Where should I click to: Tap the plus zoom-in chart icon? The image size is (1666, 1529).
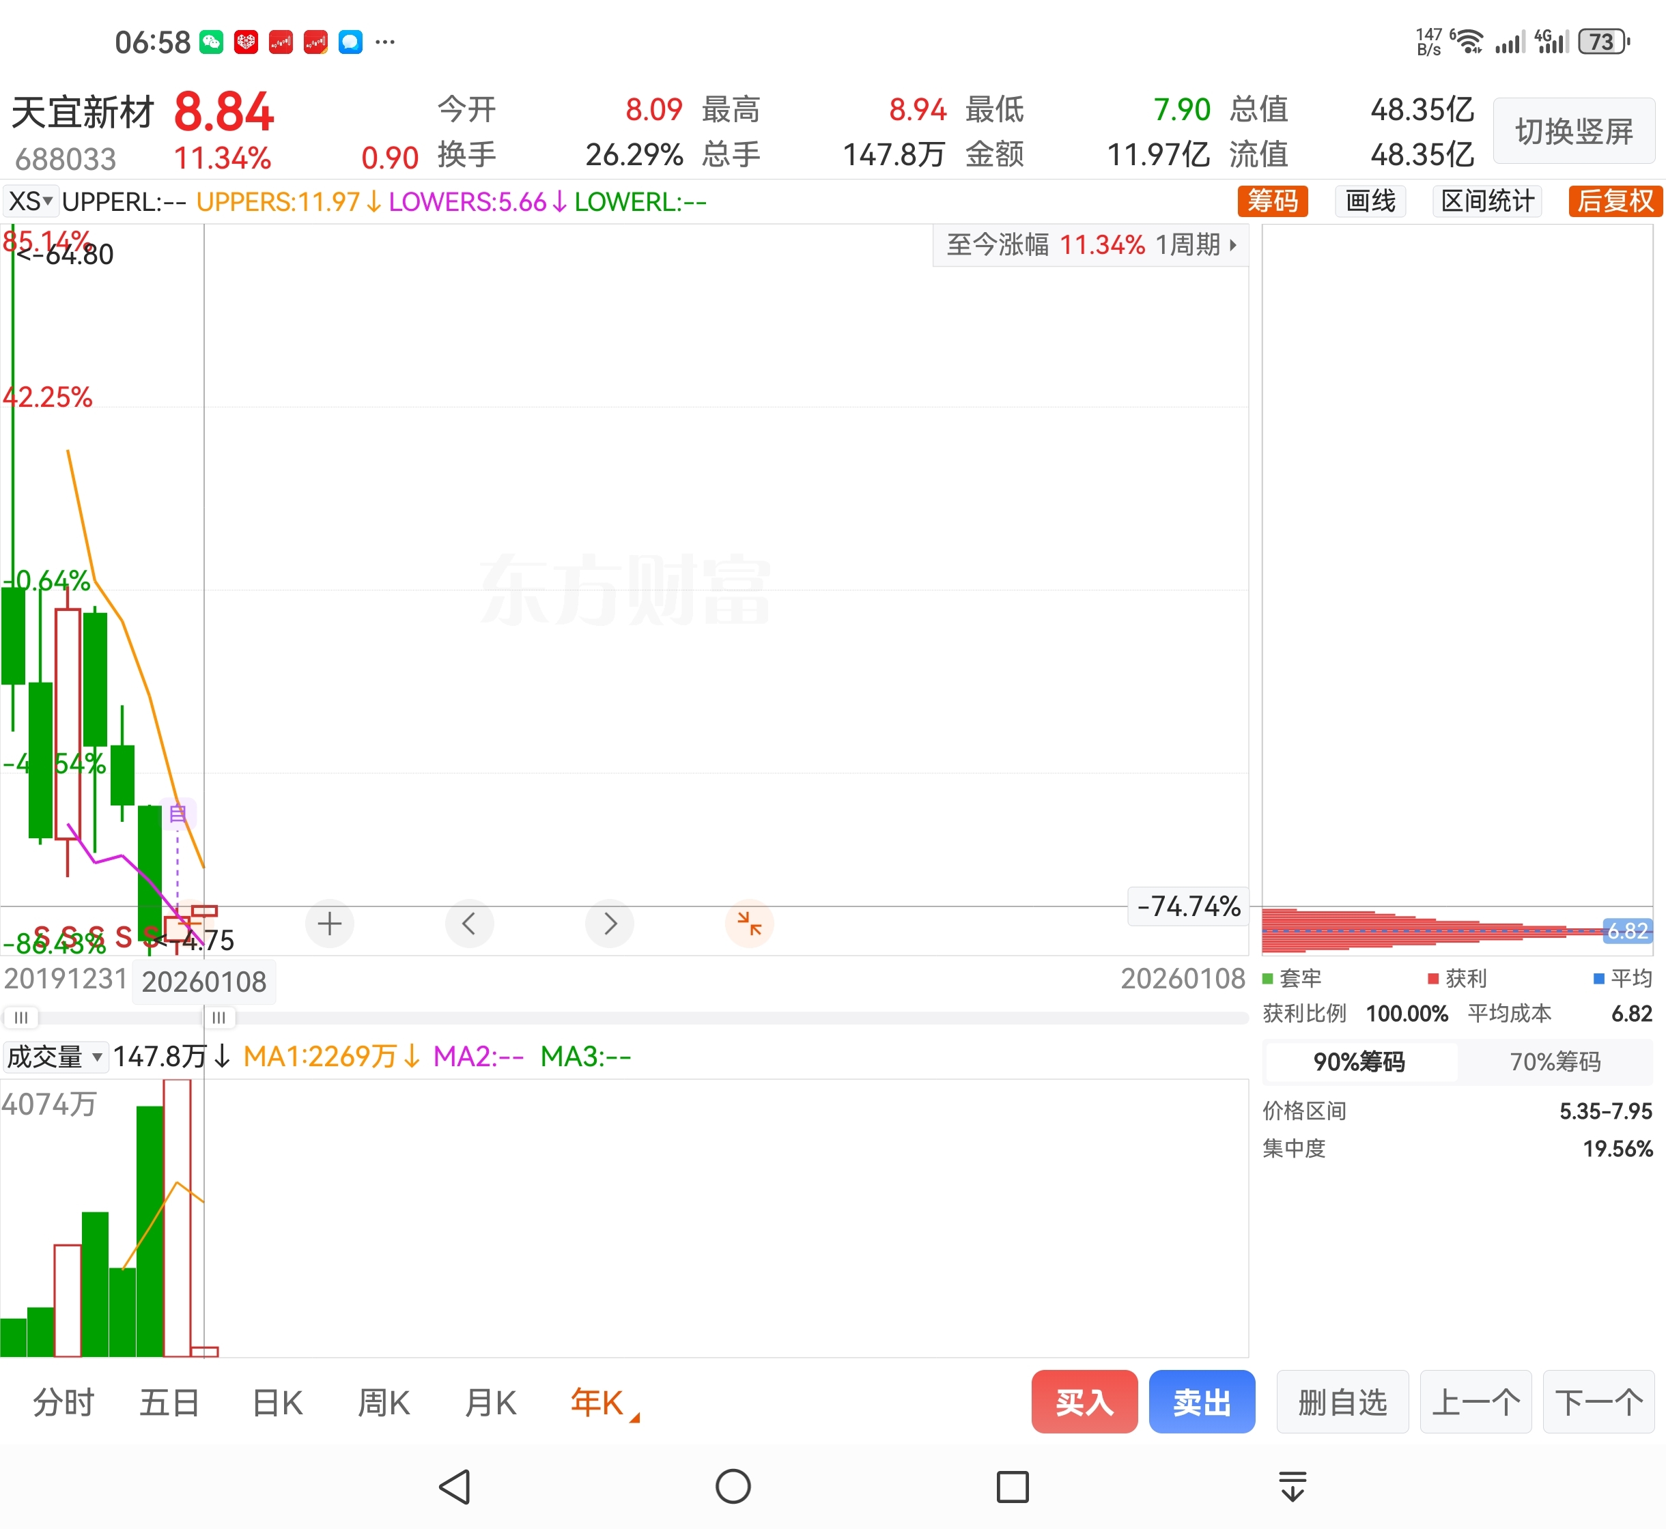329,924
